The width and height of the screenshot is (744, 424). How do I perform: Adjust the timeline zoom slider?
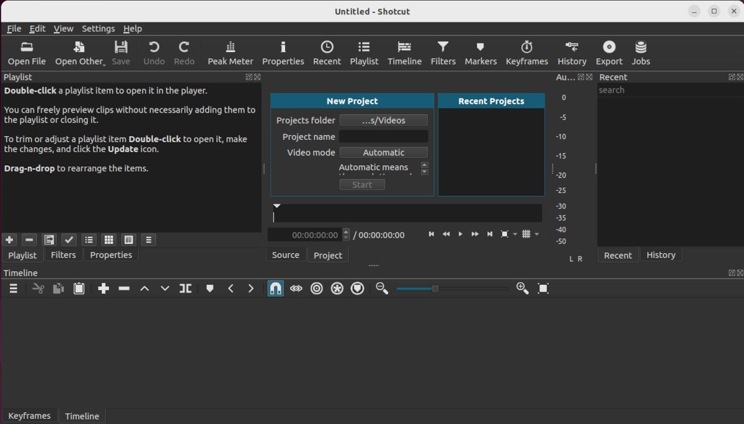pyautogui.click(x=434, y=288)
